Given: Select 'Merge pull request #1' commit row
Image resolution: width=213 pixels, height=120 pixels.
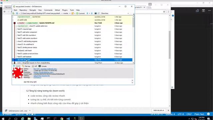Looking at the screenshot, I should point(72,63).
